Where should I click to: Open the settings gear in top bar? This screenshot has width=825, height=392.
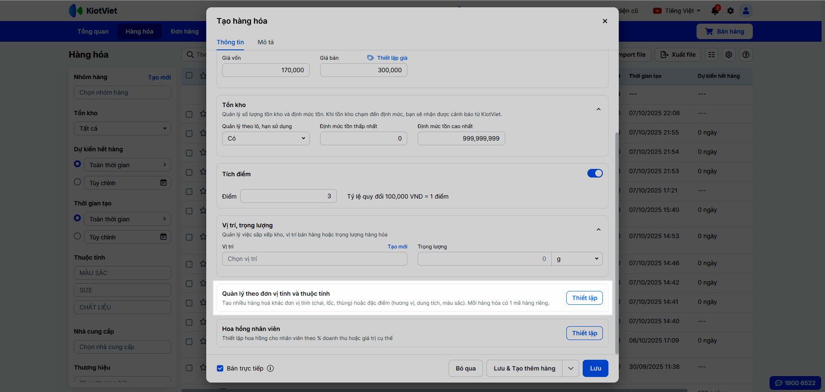click(x=730, y=11)
